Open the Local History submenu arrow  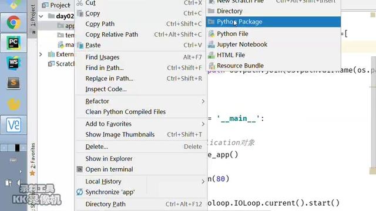click(x=203, y=182)
